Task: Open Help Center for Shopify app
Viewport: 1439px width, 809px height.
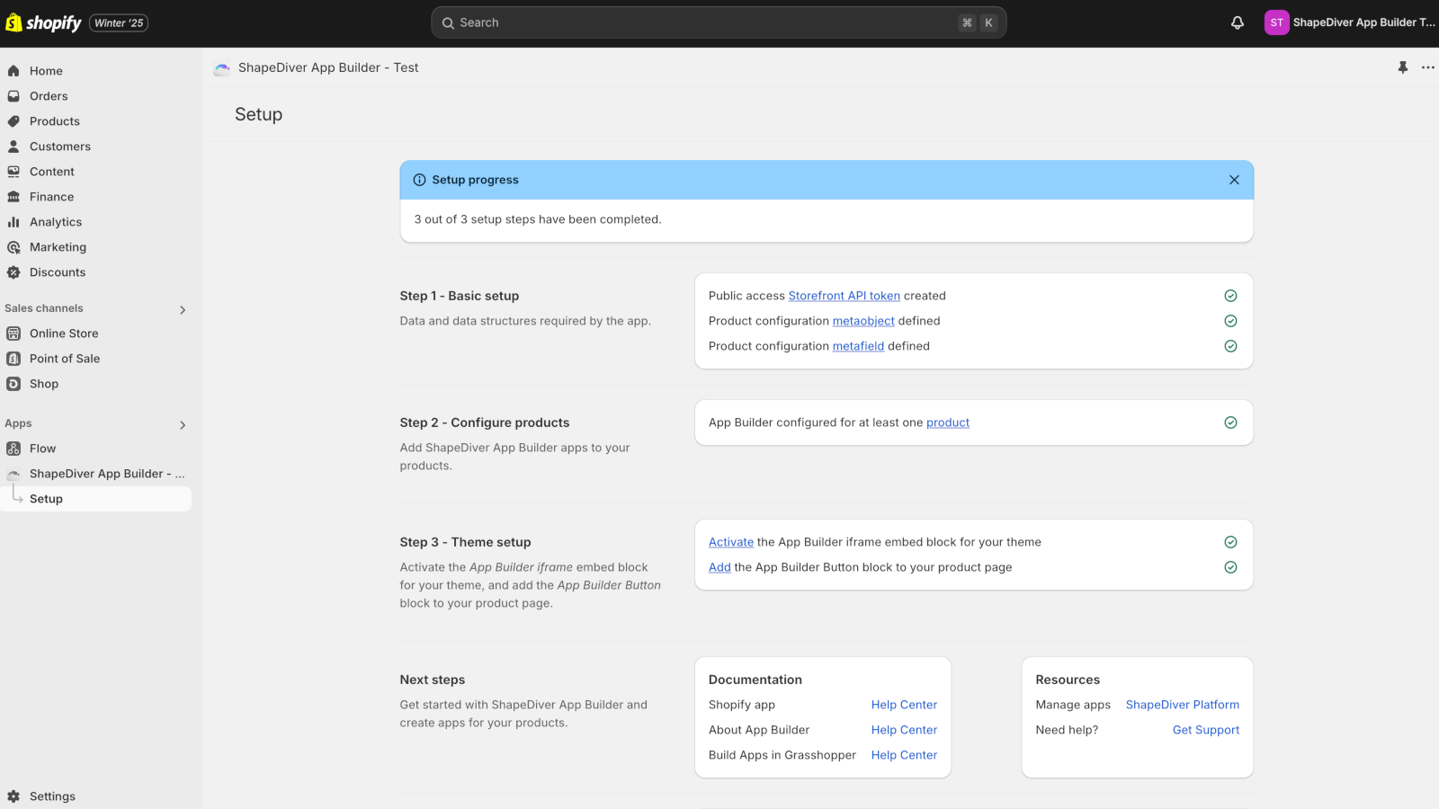Action: click(x=904, y=705)
